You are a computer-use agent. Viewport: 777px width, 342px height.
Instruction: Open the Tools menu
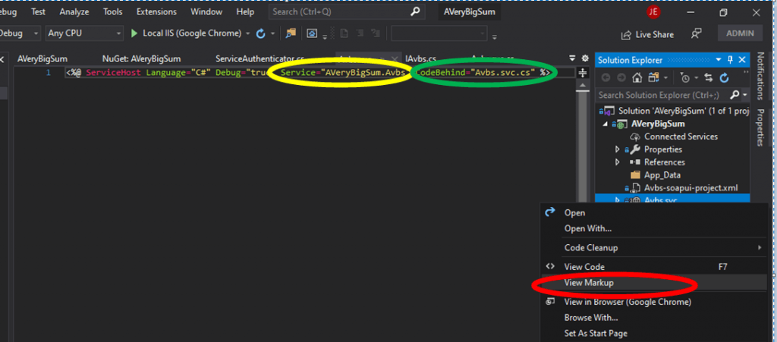pos(112,11)
